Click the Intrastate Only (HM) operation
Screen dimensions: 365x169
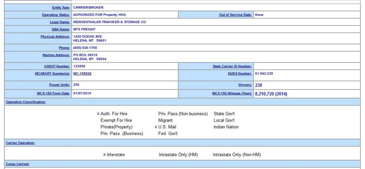pos(178,154)
